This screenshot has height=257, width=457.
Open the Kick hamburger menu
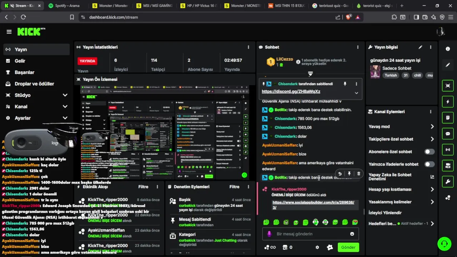(x=9, y=32)
